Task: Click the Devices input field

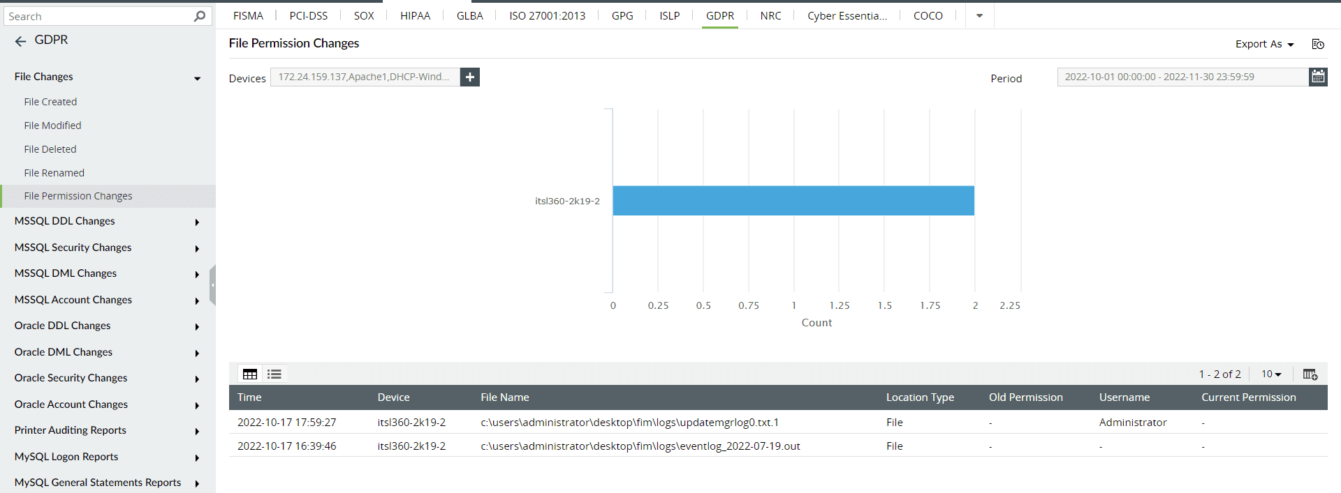Action: point(365,77)
